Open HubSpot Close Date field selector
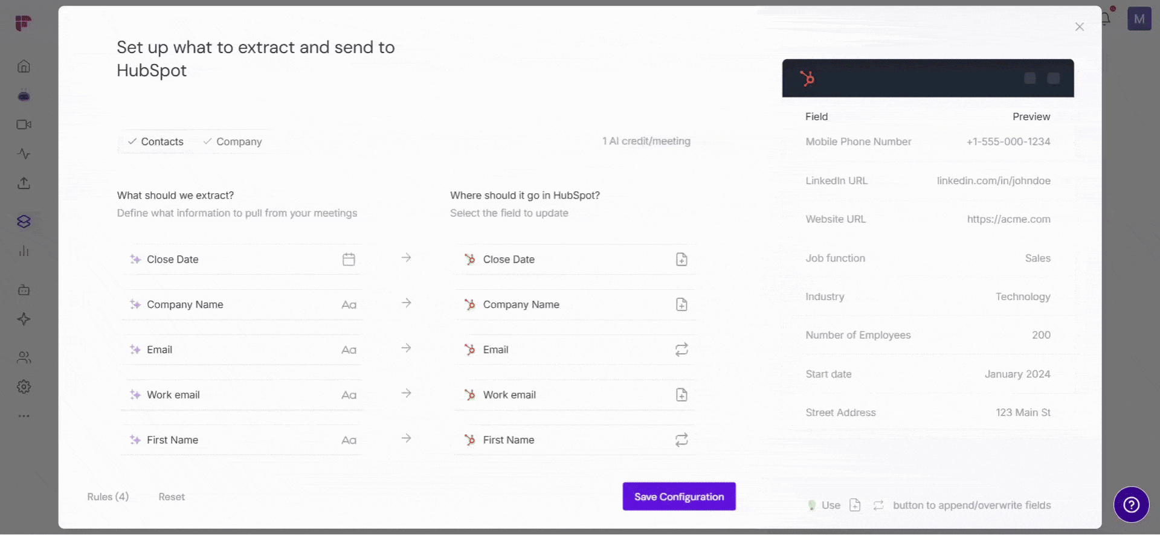1160x535 pixels. pos(575,260)
